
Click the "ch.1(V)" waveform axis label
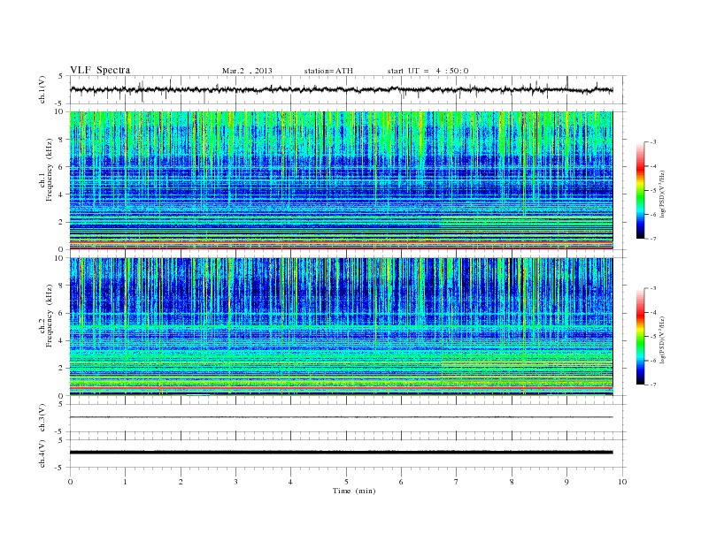[42, 89]
